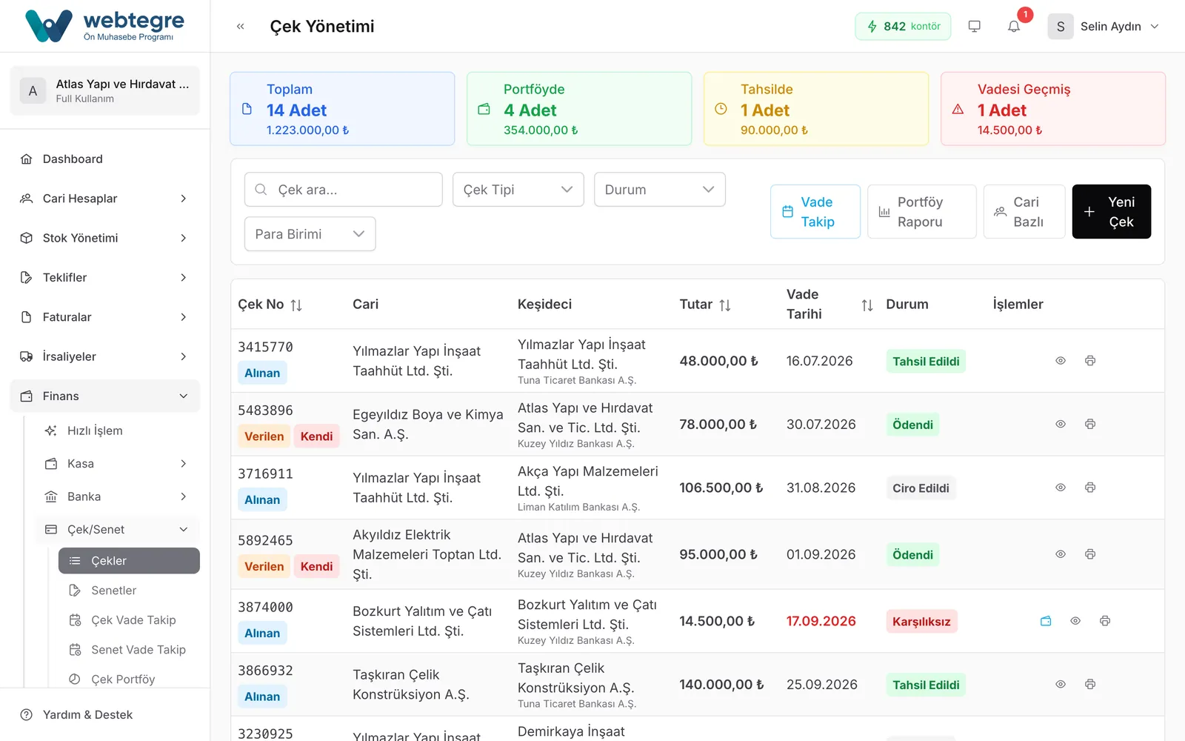This screenshot has height=741, width=1185.
Task: Print check 3415770
Action: (1090, 361)
